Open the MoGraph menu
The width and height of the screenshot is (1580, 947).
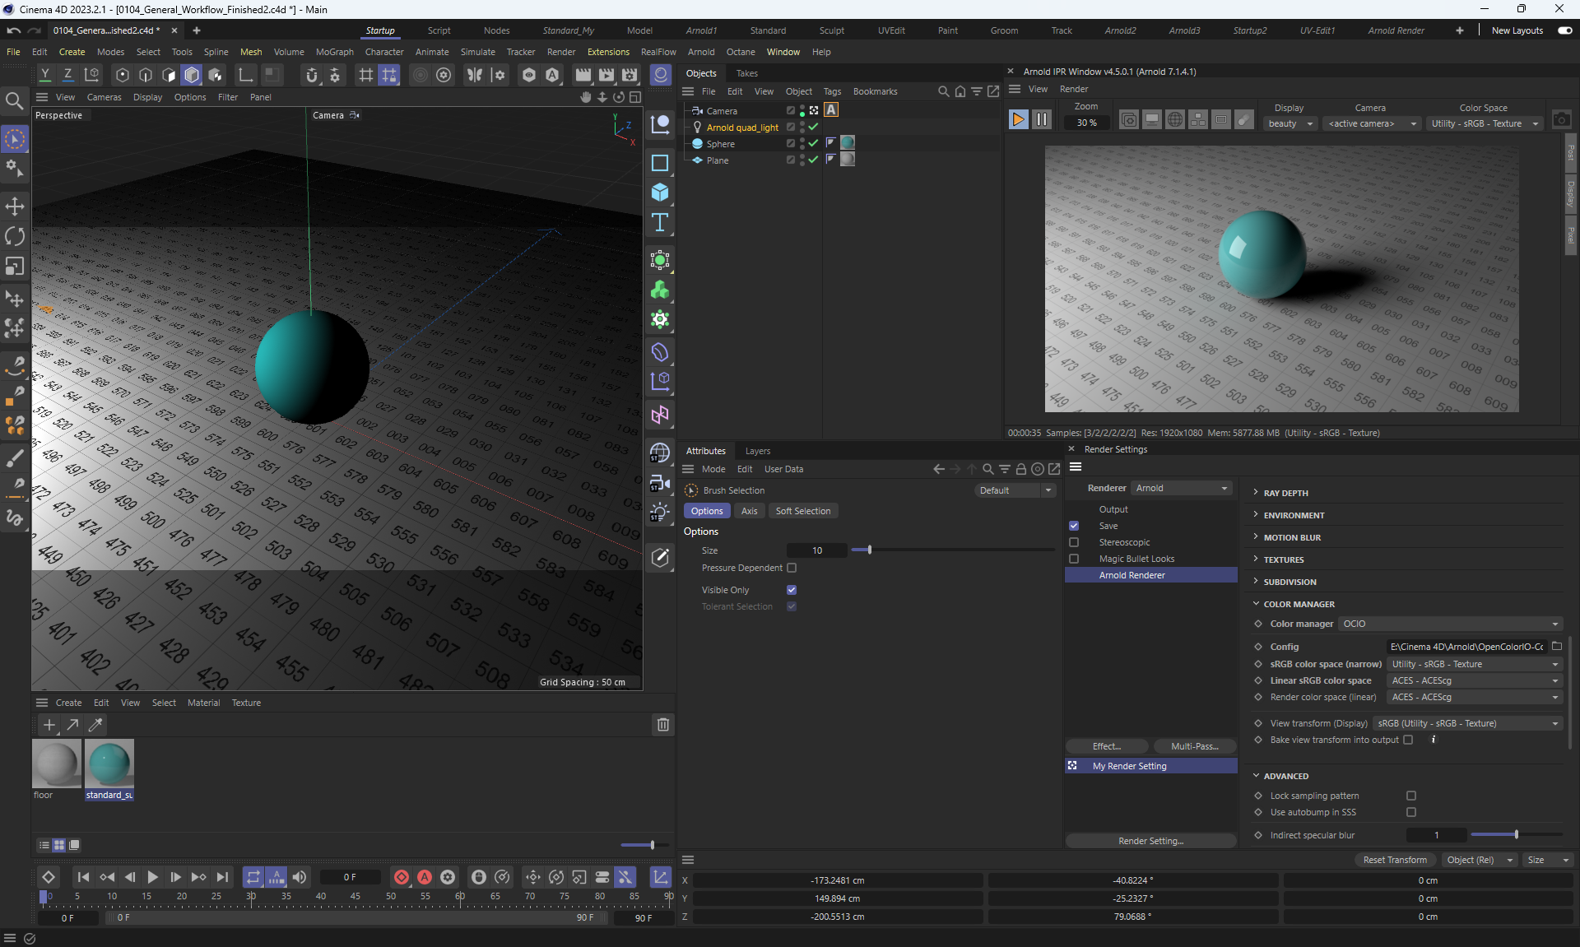(x=334, y=52)
